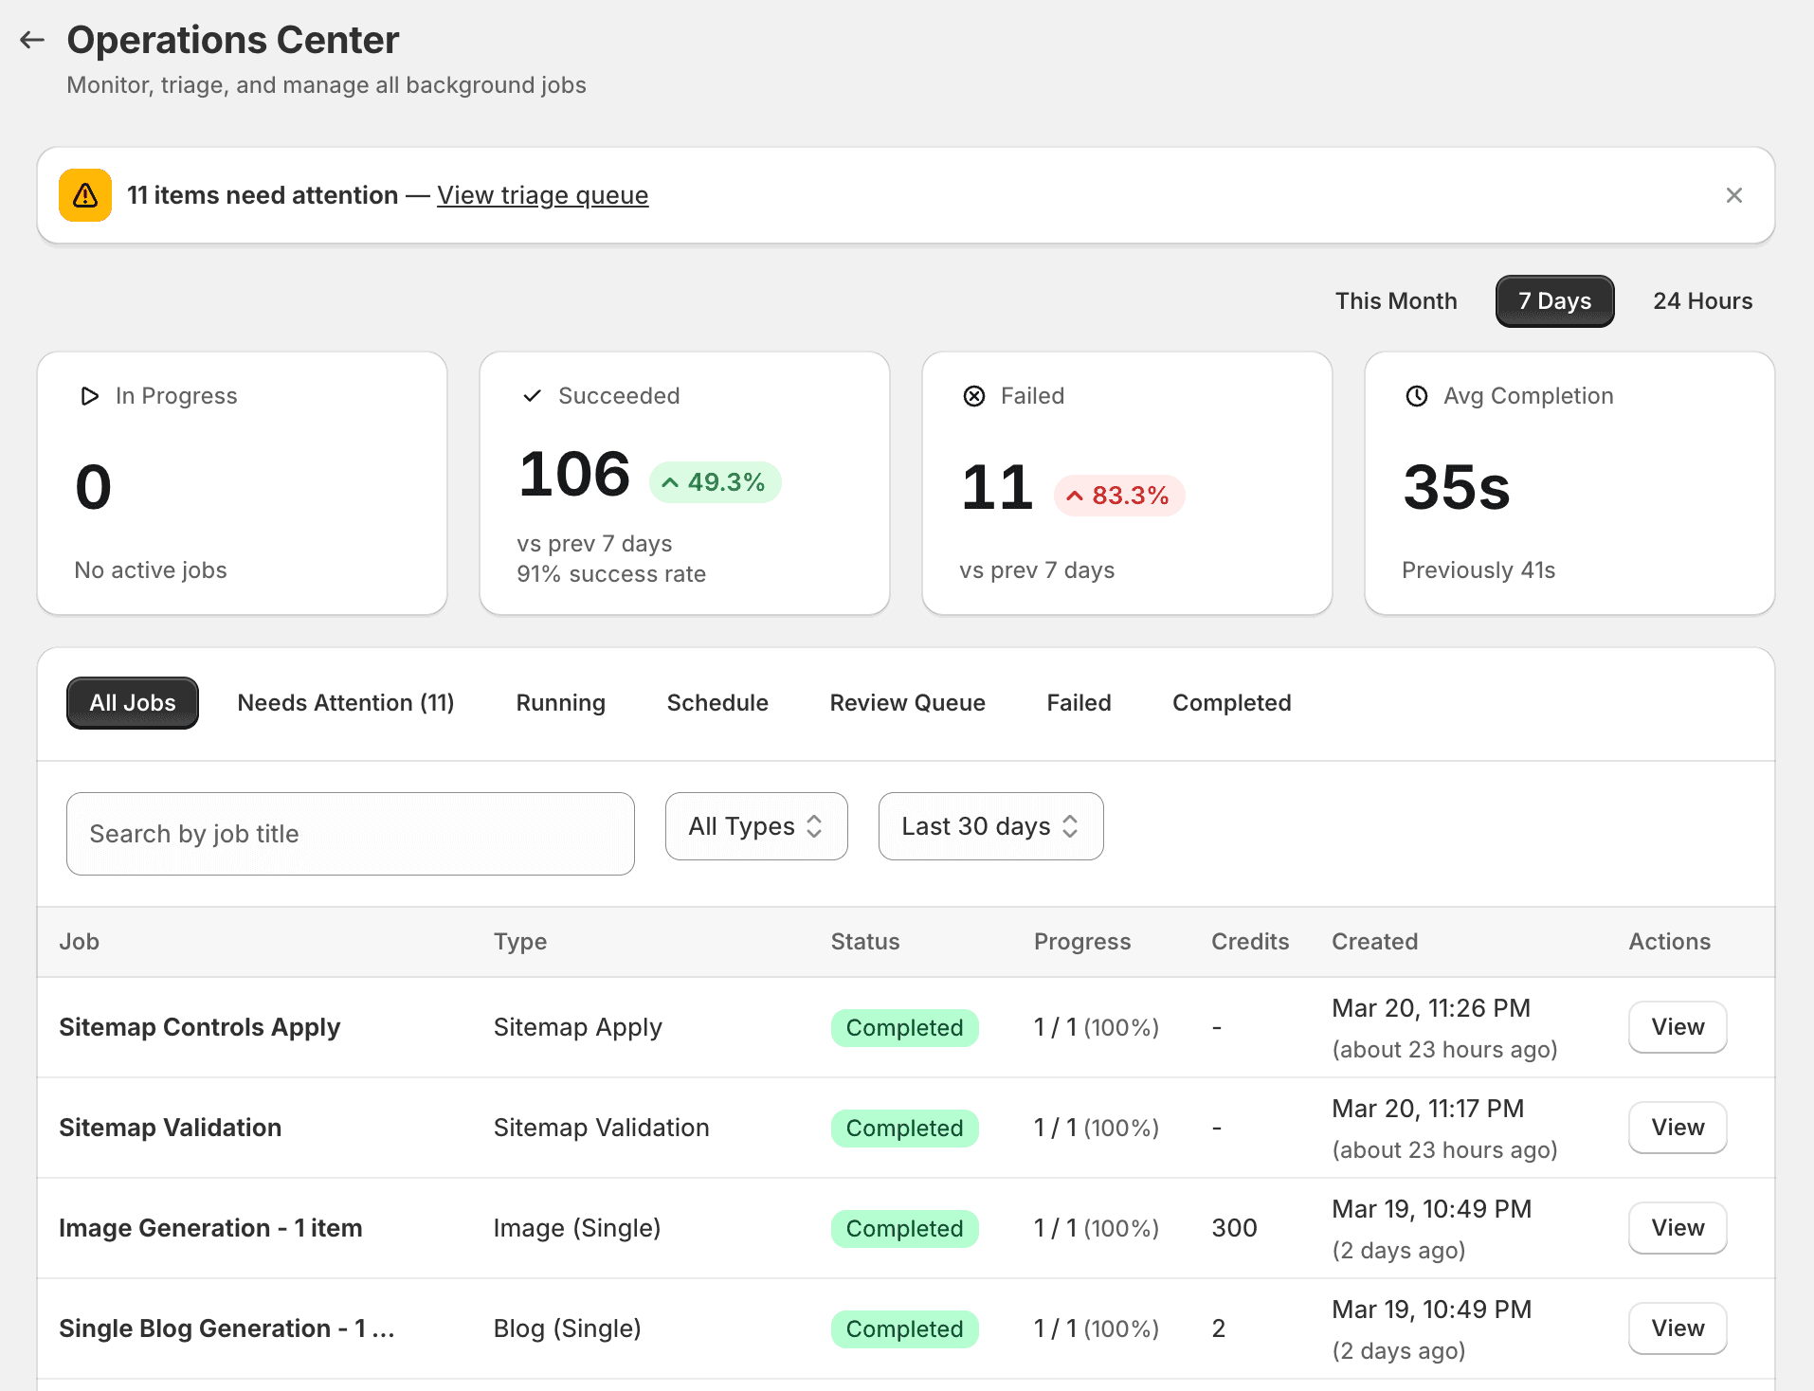Open the Last 30 days date filter

click(x=989, y=825)
